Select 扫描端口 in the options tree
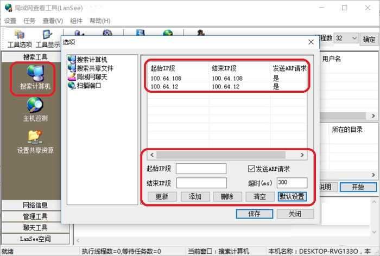The width and height of the screenshot is (380, 256). [88, 85]
